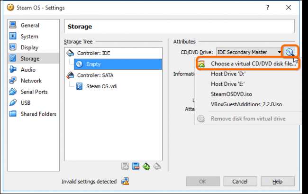
Task: Open the IDE Secondary Master dropdown
Action: tap(248, 52)
